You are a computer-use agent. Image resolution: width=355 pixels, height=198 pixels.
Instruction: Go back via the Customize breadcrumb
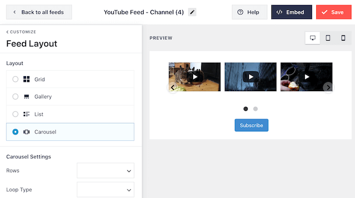click(x=21, y=32)
